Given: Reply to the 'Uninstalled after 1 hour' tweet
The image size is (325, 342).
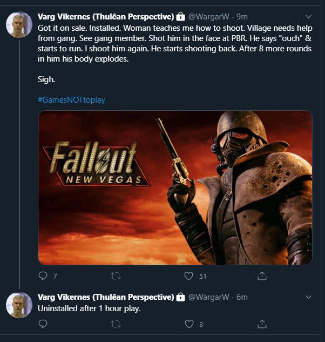Looking at the screenshot, I should coord(43,324).
